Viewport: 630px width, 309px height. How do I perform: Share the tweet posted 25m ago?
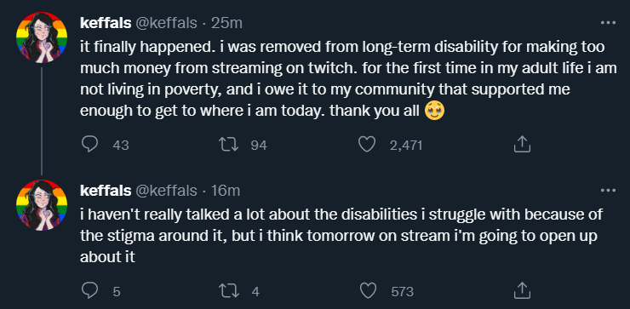click(522, 144)
